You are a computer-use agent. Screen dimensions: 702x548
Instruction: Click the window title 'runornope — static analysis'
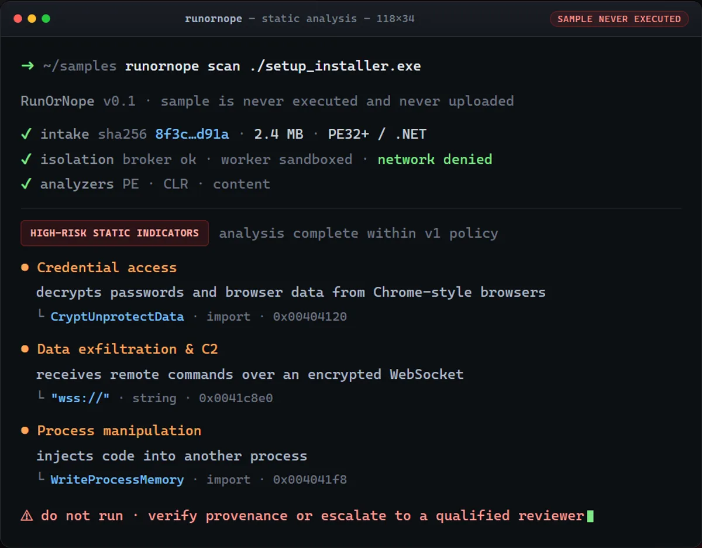[x=271, y=19]
